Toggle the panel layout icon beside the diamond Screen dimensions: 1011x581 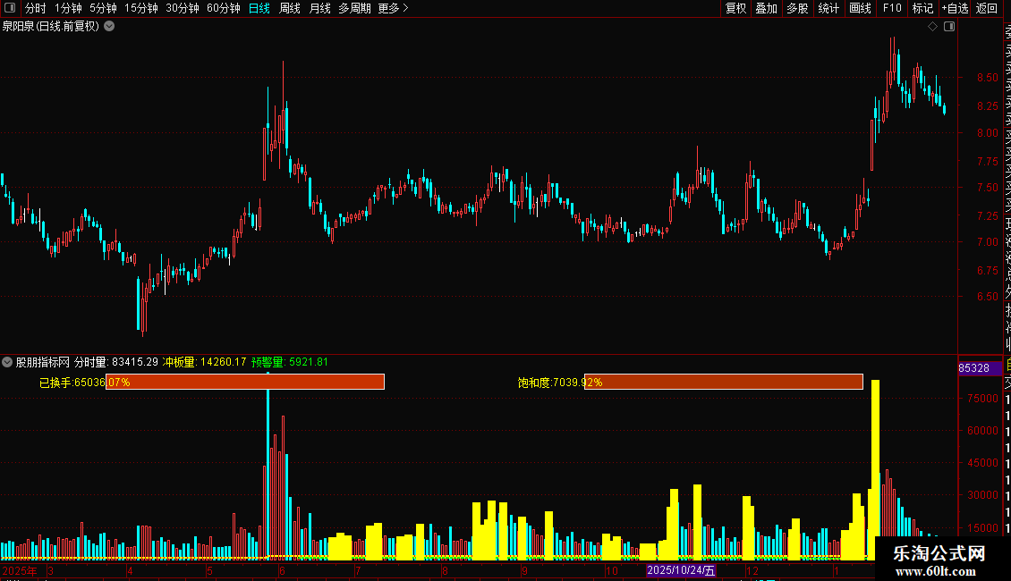(x=949, y=27)
